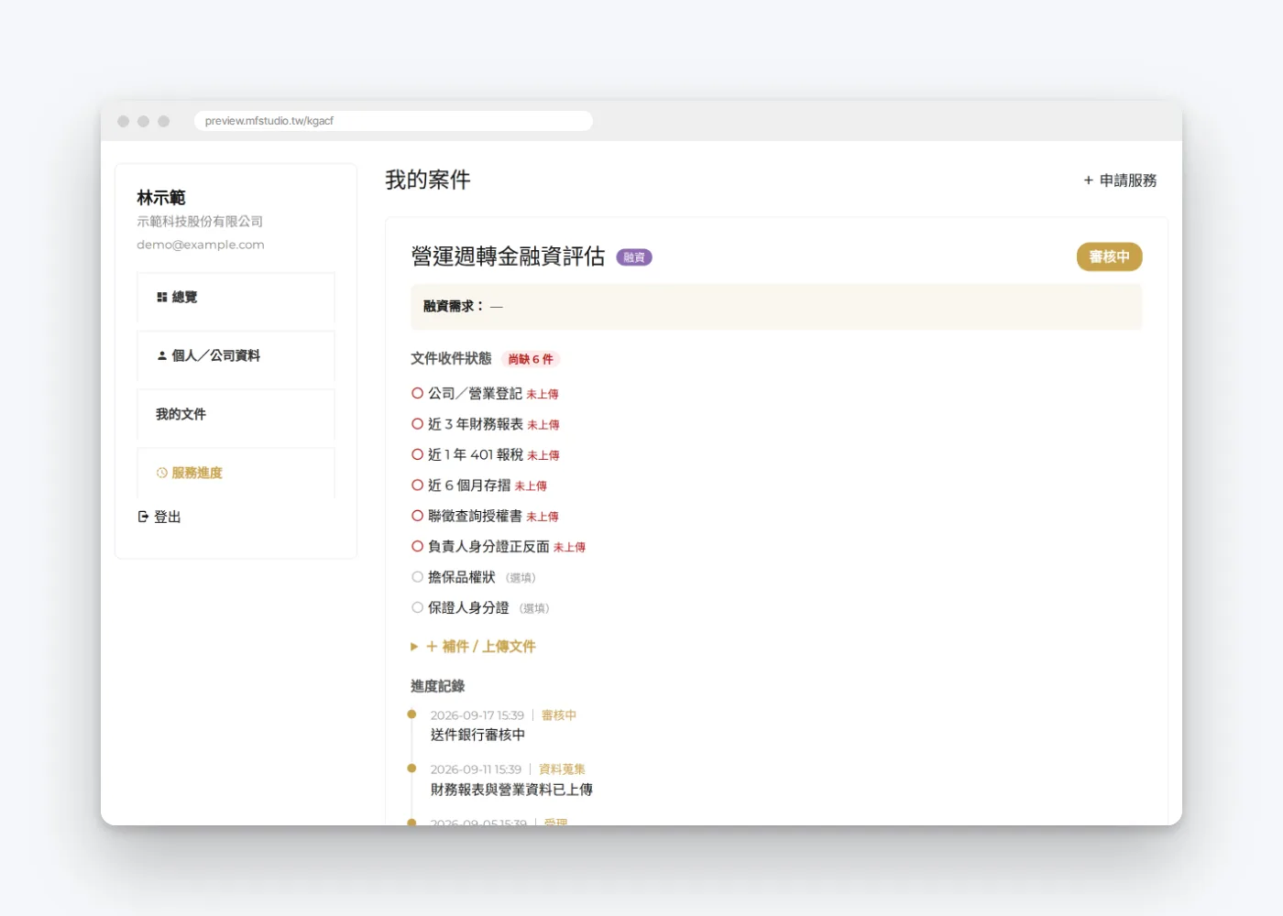Click the person icon beside 個人／公司資料
This screenshot has width=1283, height=916.
(x=162, y=355)
